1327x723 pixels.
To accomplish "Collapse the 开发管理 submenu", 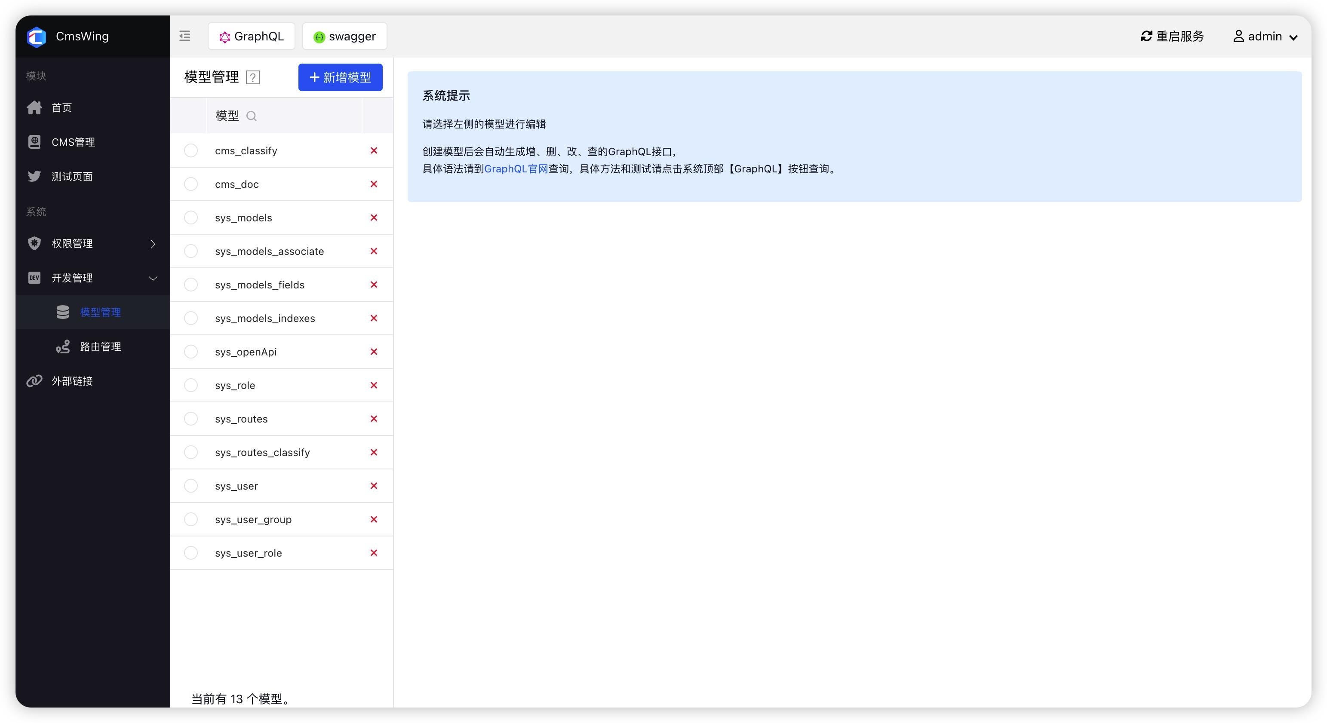I will (93, 278).
